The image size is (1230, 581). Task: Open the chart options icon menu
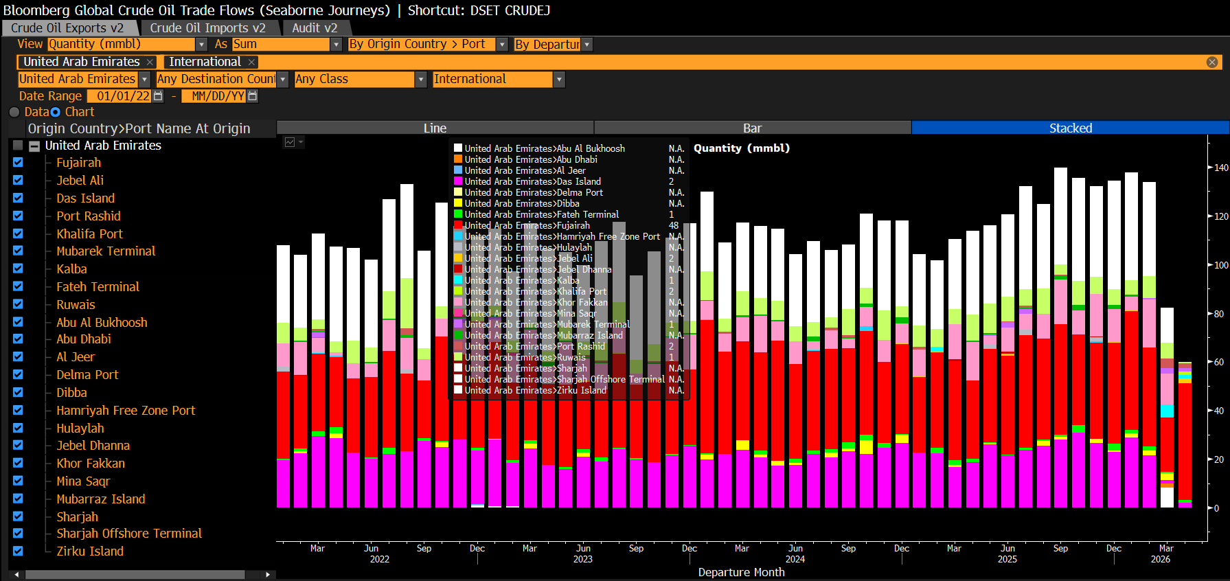[293, 142]
